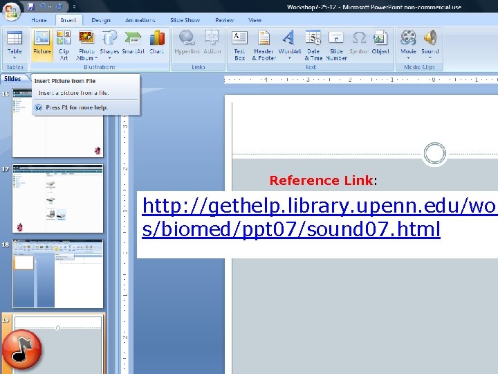
Task: Open the Home ribbon tab
Action: tap(39, 20)
